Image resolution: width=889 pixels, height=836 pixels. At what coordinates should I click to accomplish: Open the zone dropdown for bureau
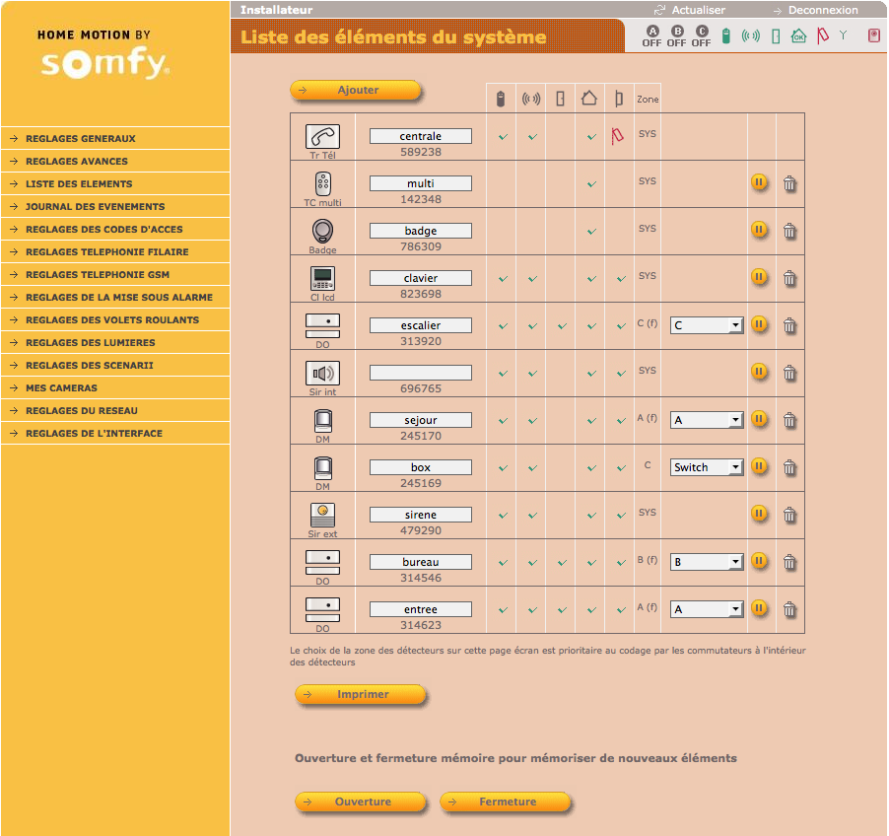pos(707,562)
